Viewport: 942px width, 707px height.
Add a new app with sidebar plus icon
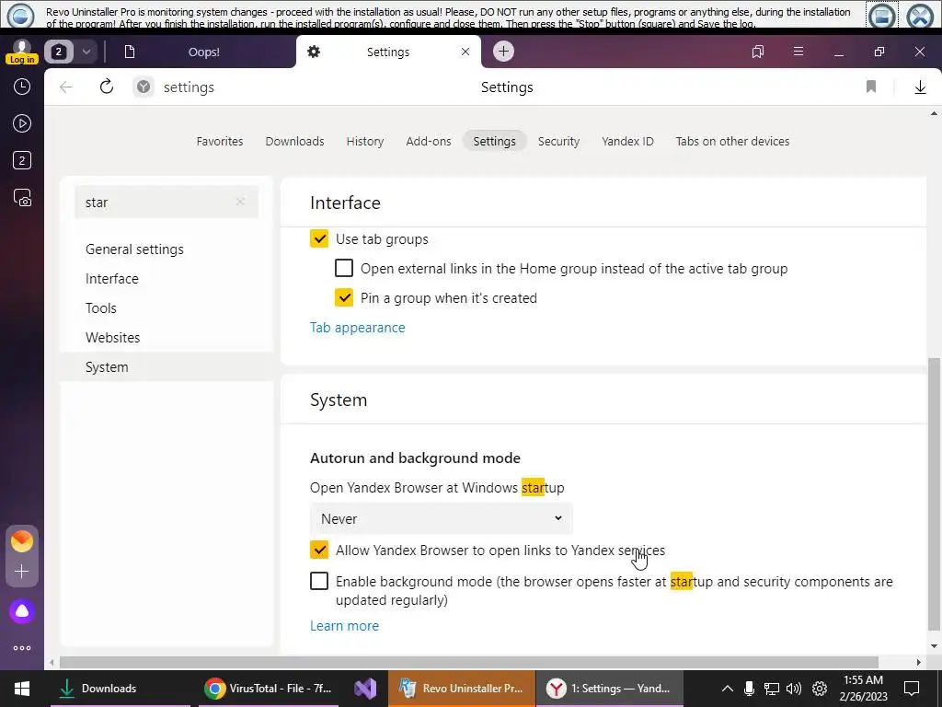pyautogui.click(x=22, y=571)
